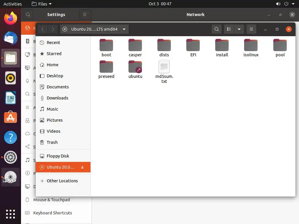Open the dists folder
The image size is (299, 224).
pyautogui.click(x=164, y=48)
